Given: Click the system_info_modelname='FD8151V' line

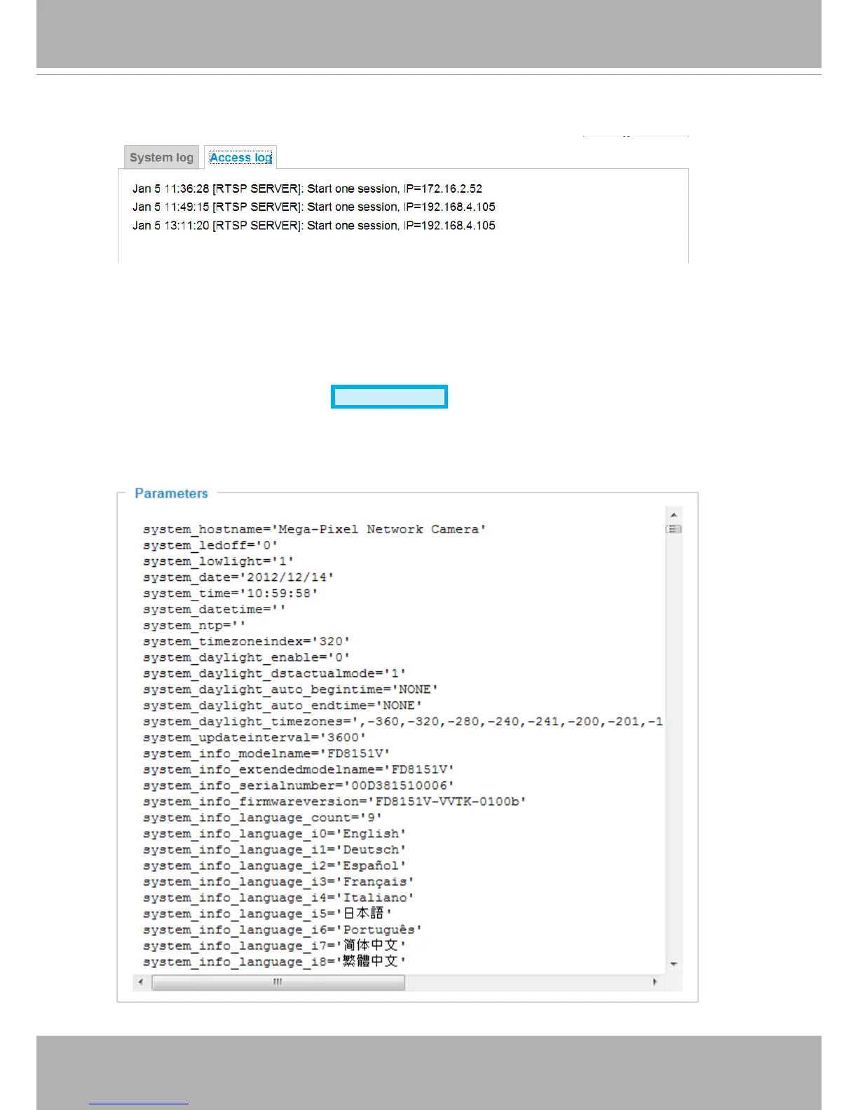Looking at the screenshot, I should point(266,754).
